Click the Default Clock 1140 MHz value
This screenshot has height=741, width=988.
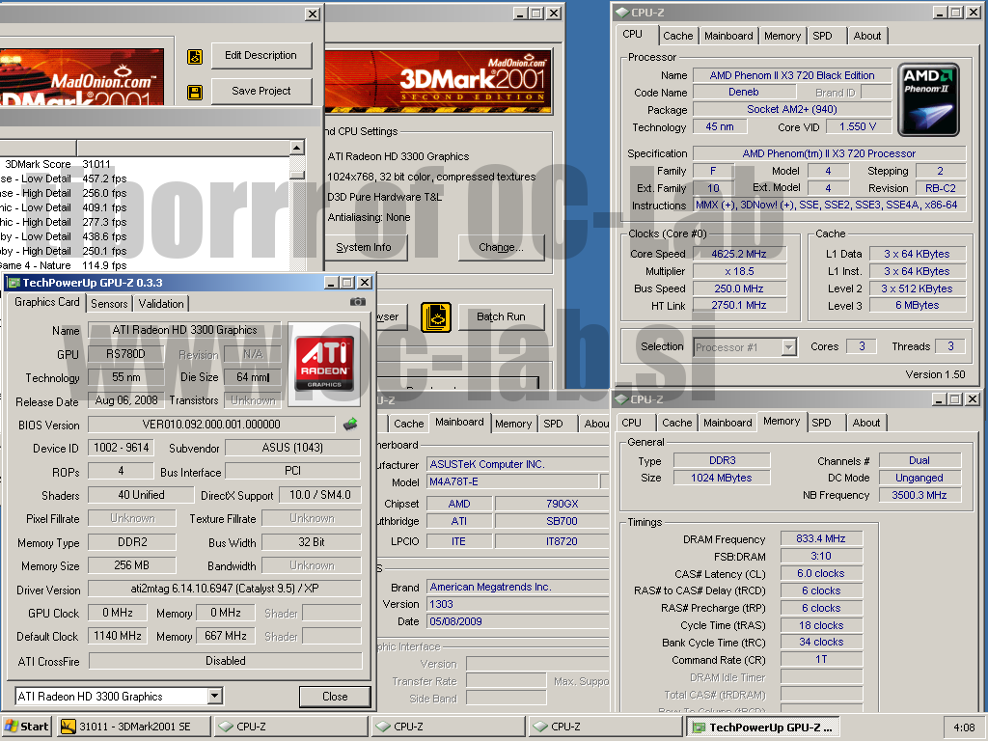[118, 637]
